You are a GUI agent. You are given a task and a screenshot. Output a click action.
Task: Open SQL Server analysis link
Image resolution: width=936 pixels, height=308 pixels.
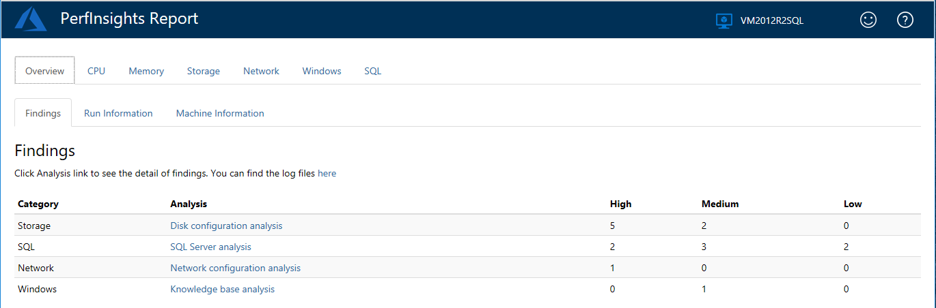tap(210, 247)
